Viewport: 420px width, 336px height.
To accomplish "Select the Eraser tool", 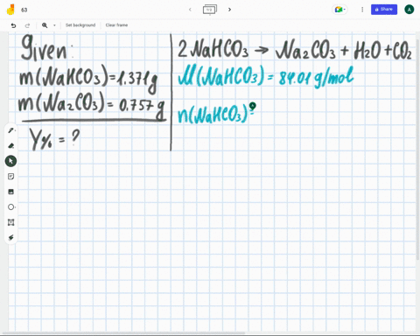I will pyautogui.click(x=11, y=145).
